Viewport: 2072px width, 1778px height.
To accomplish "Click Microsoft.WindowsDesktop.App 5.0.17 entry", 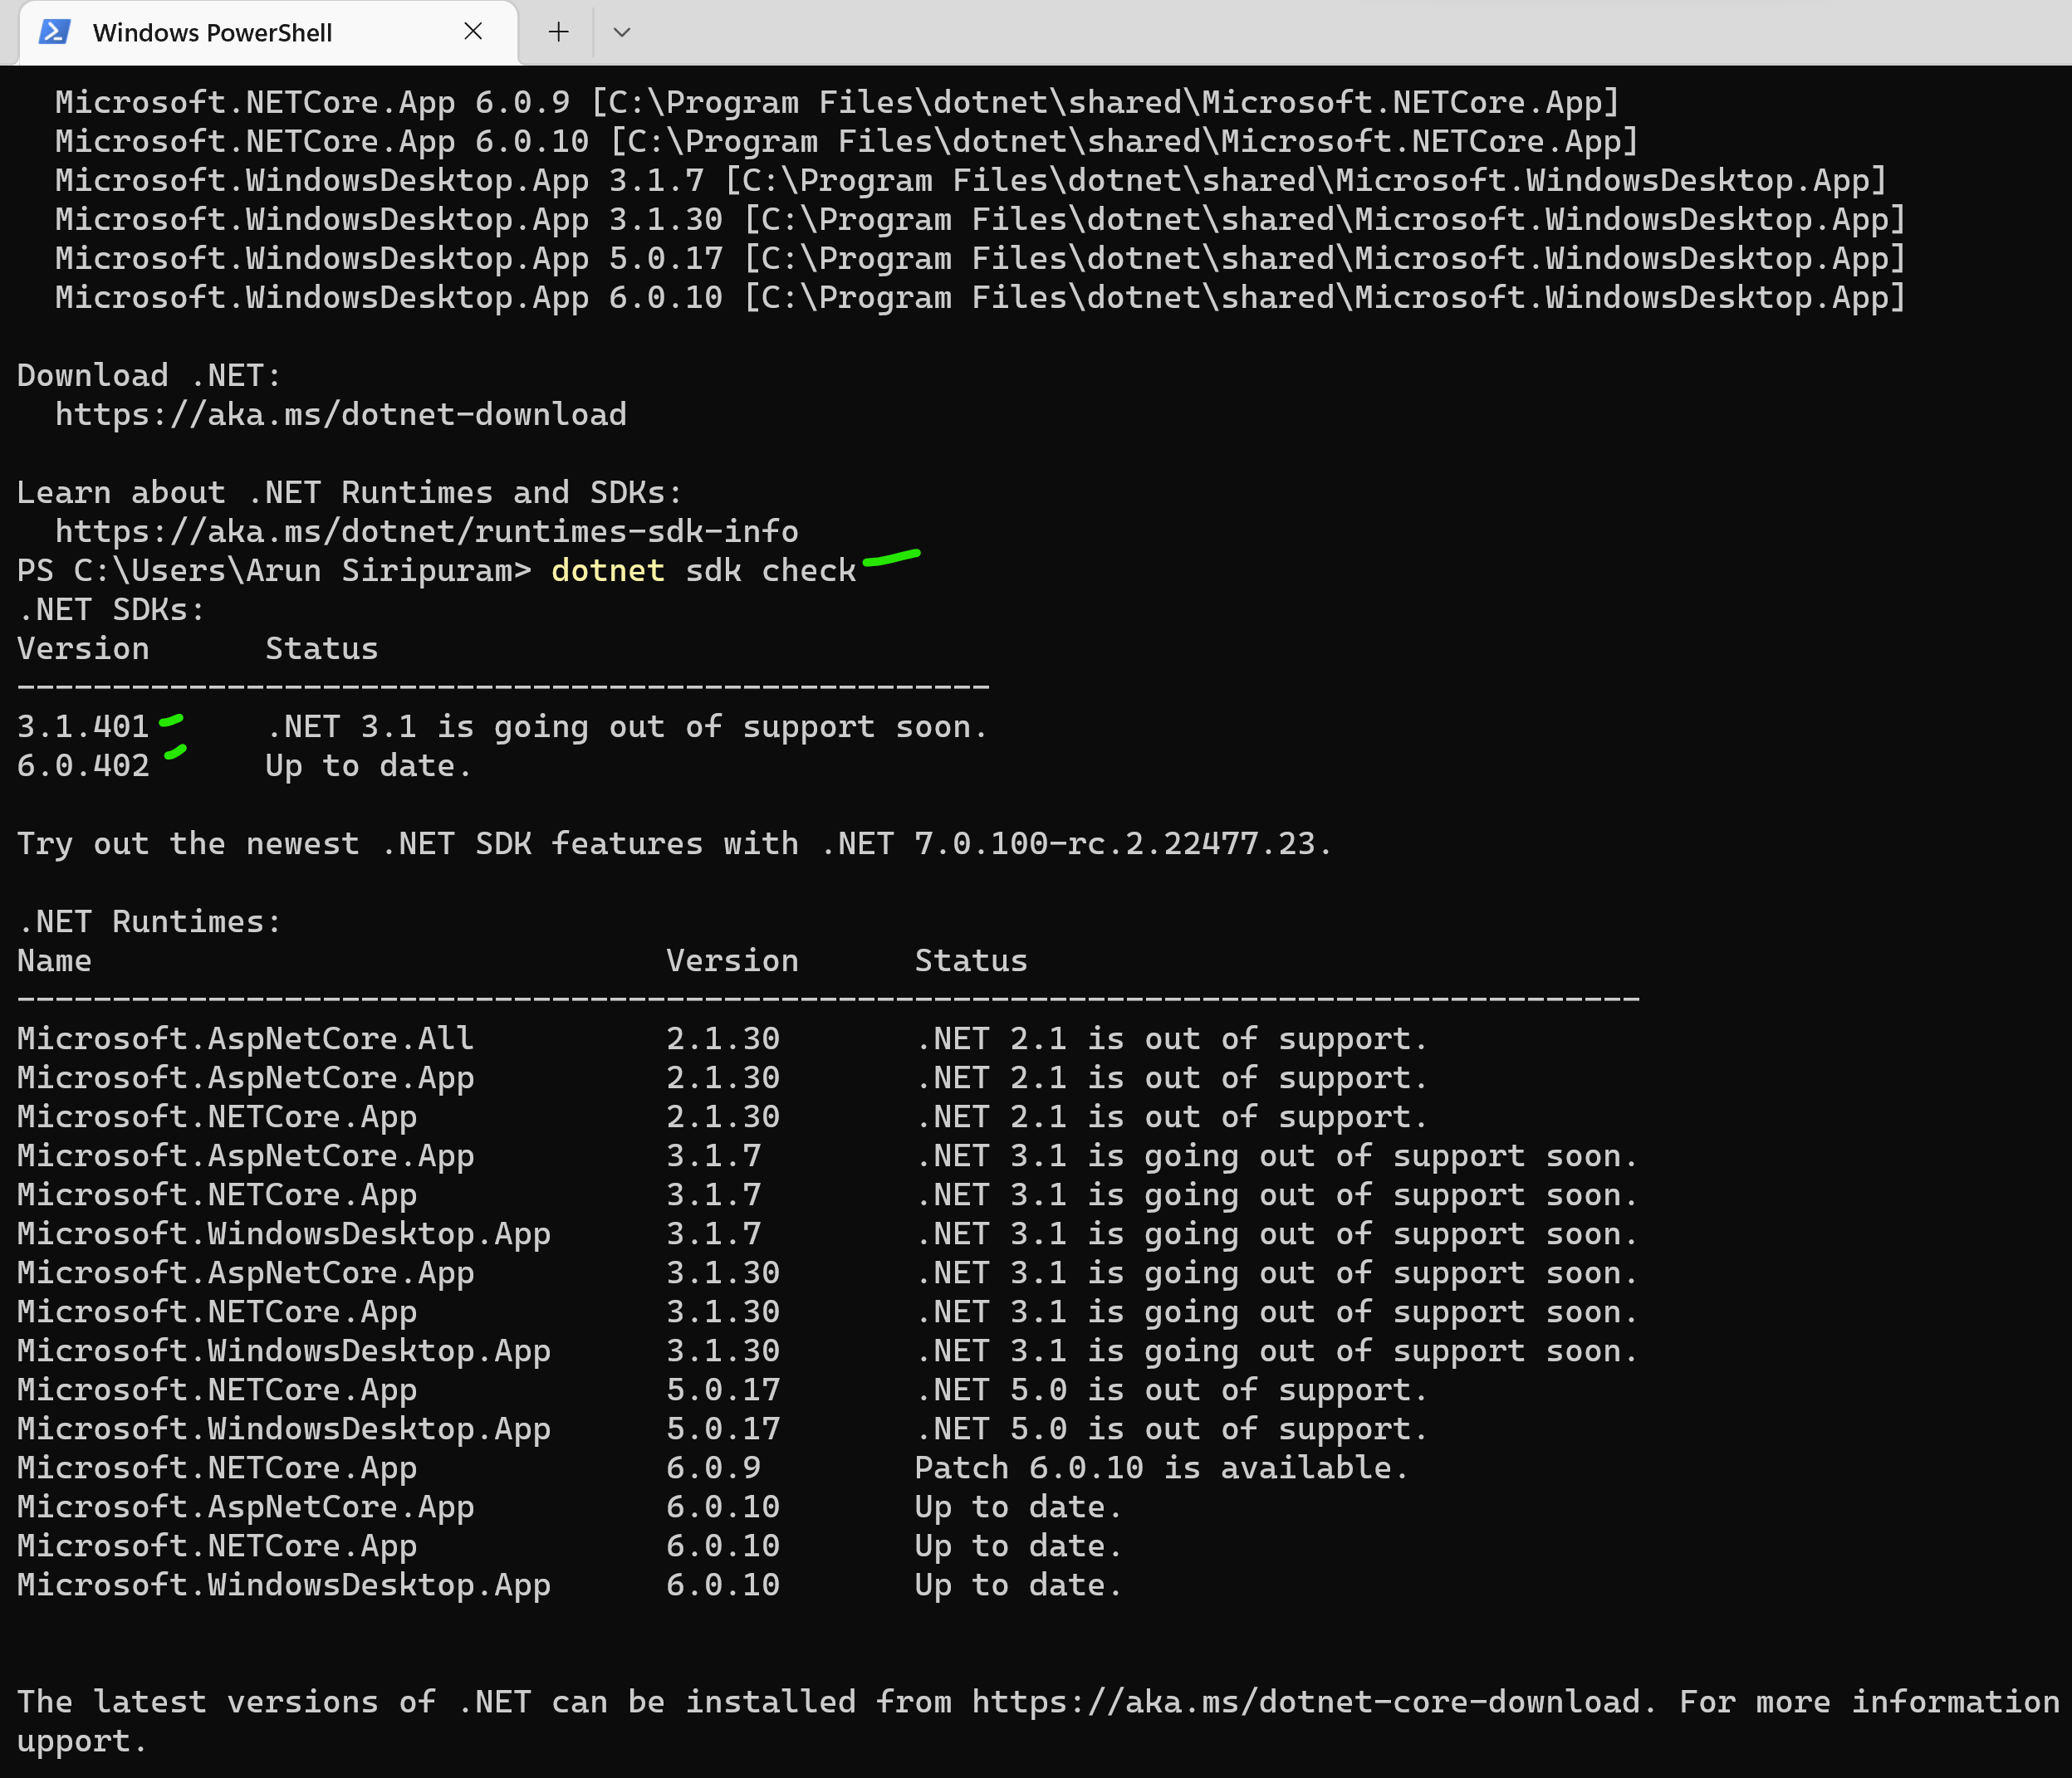I will tap(283, 1429).
